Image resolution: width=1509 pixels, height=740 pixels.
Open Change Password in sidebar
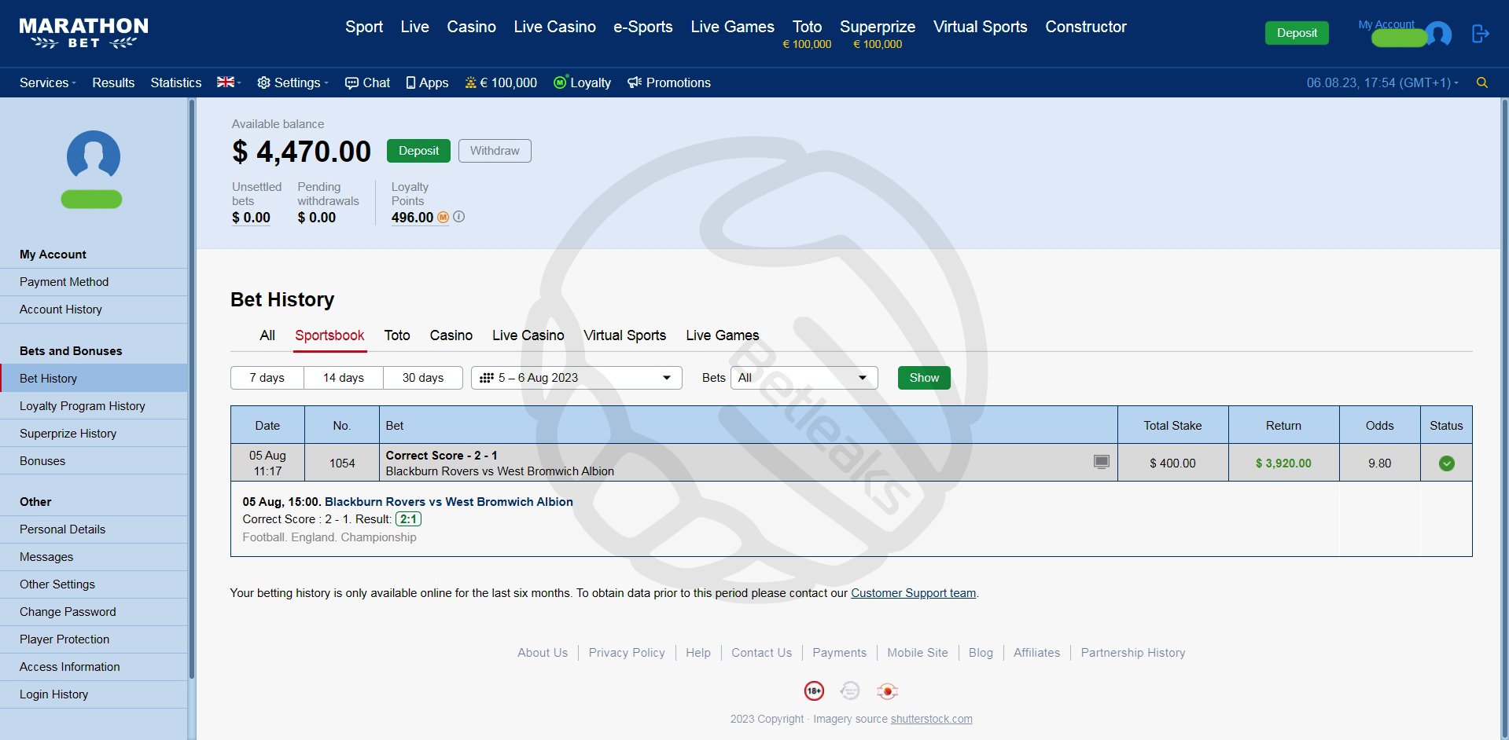94,612
